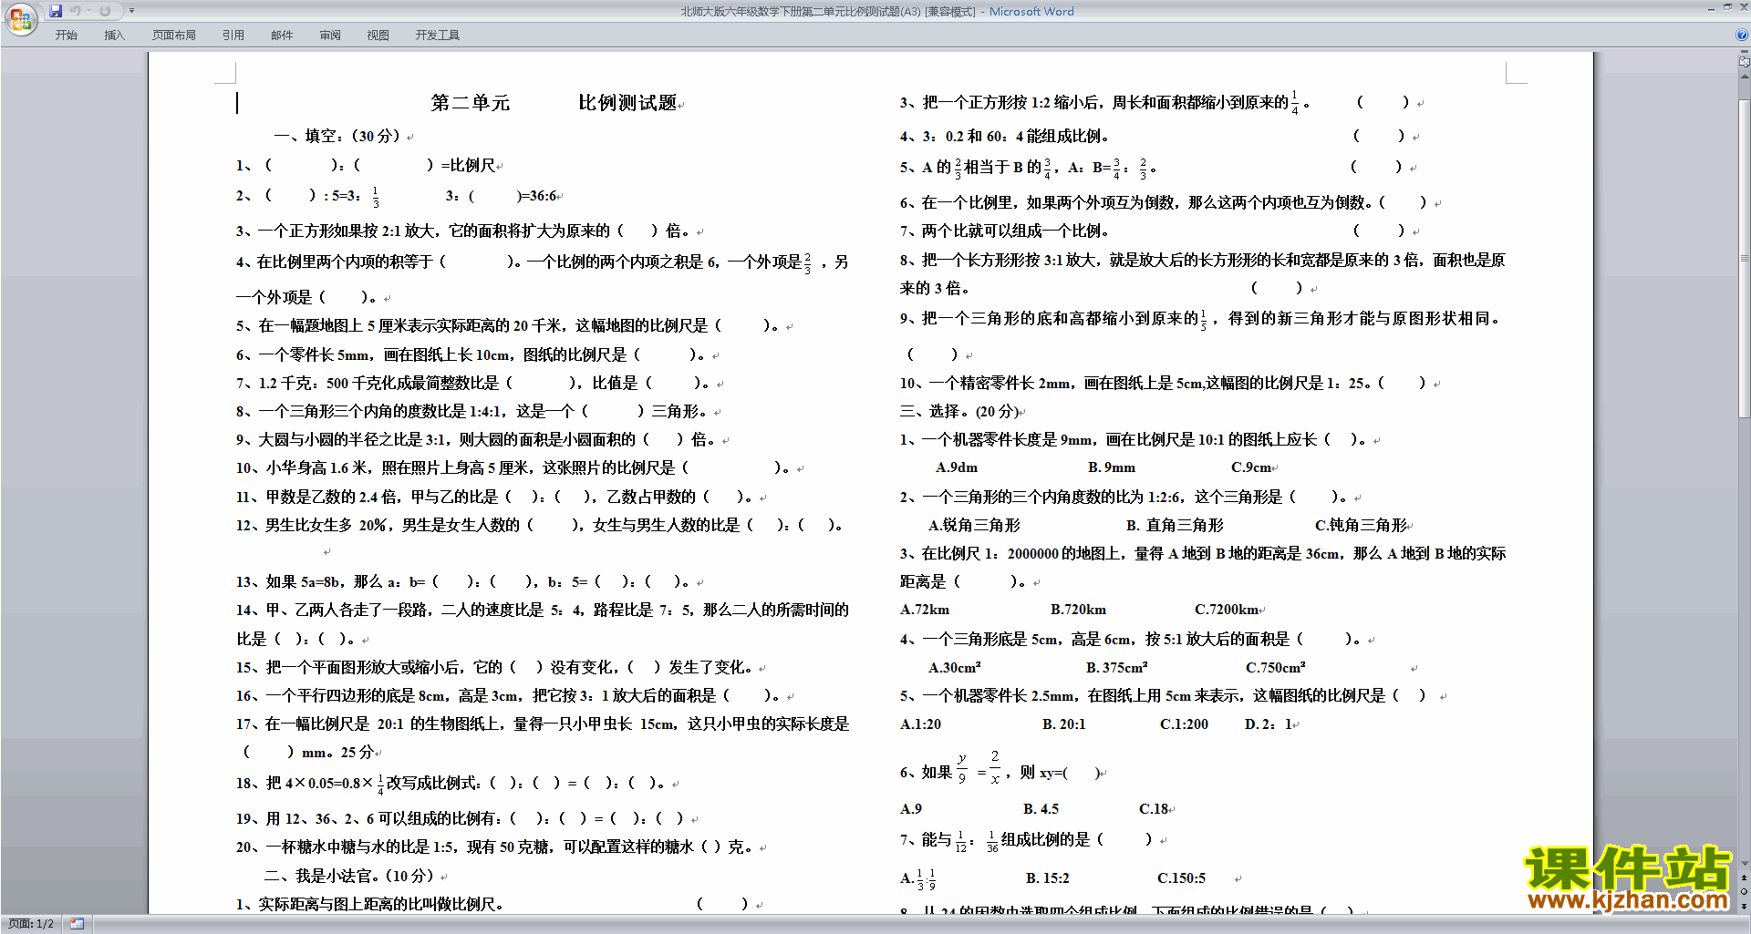Click the line 16、一个平行四边形的底是 8cm
The image size is (1751, 934).
[510, 695]
